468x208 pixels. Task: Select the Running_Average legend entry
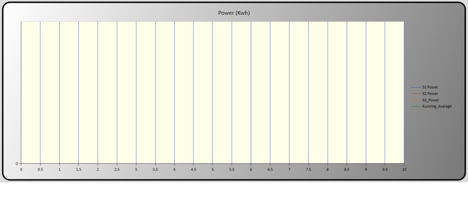click(437, 106)
